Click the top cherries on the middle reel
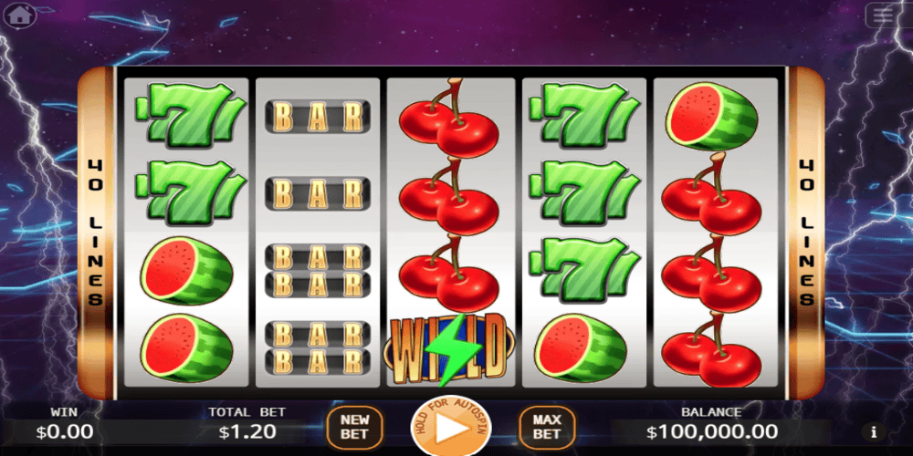 click(448, 118)
